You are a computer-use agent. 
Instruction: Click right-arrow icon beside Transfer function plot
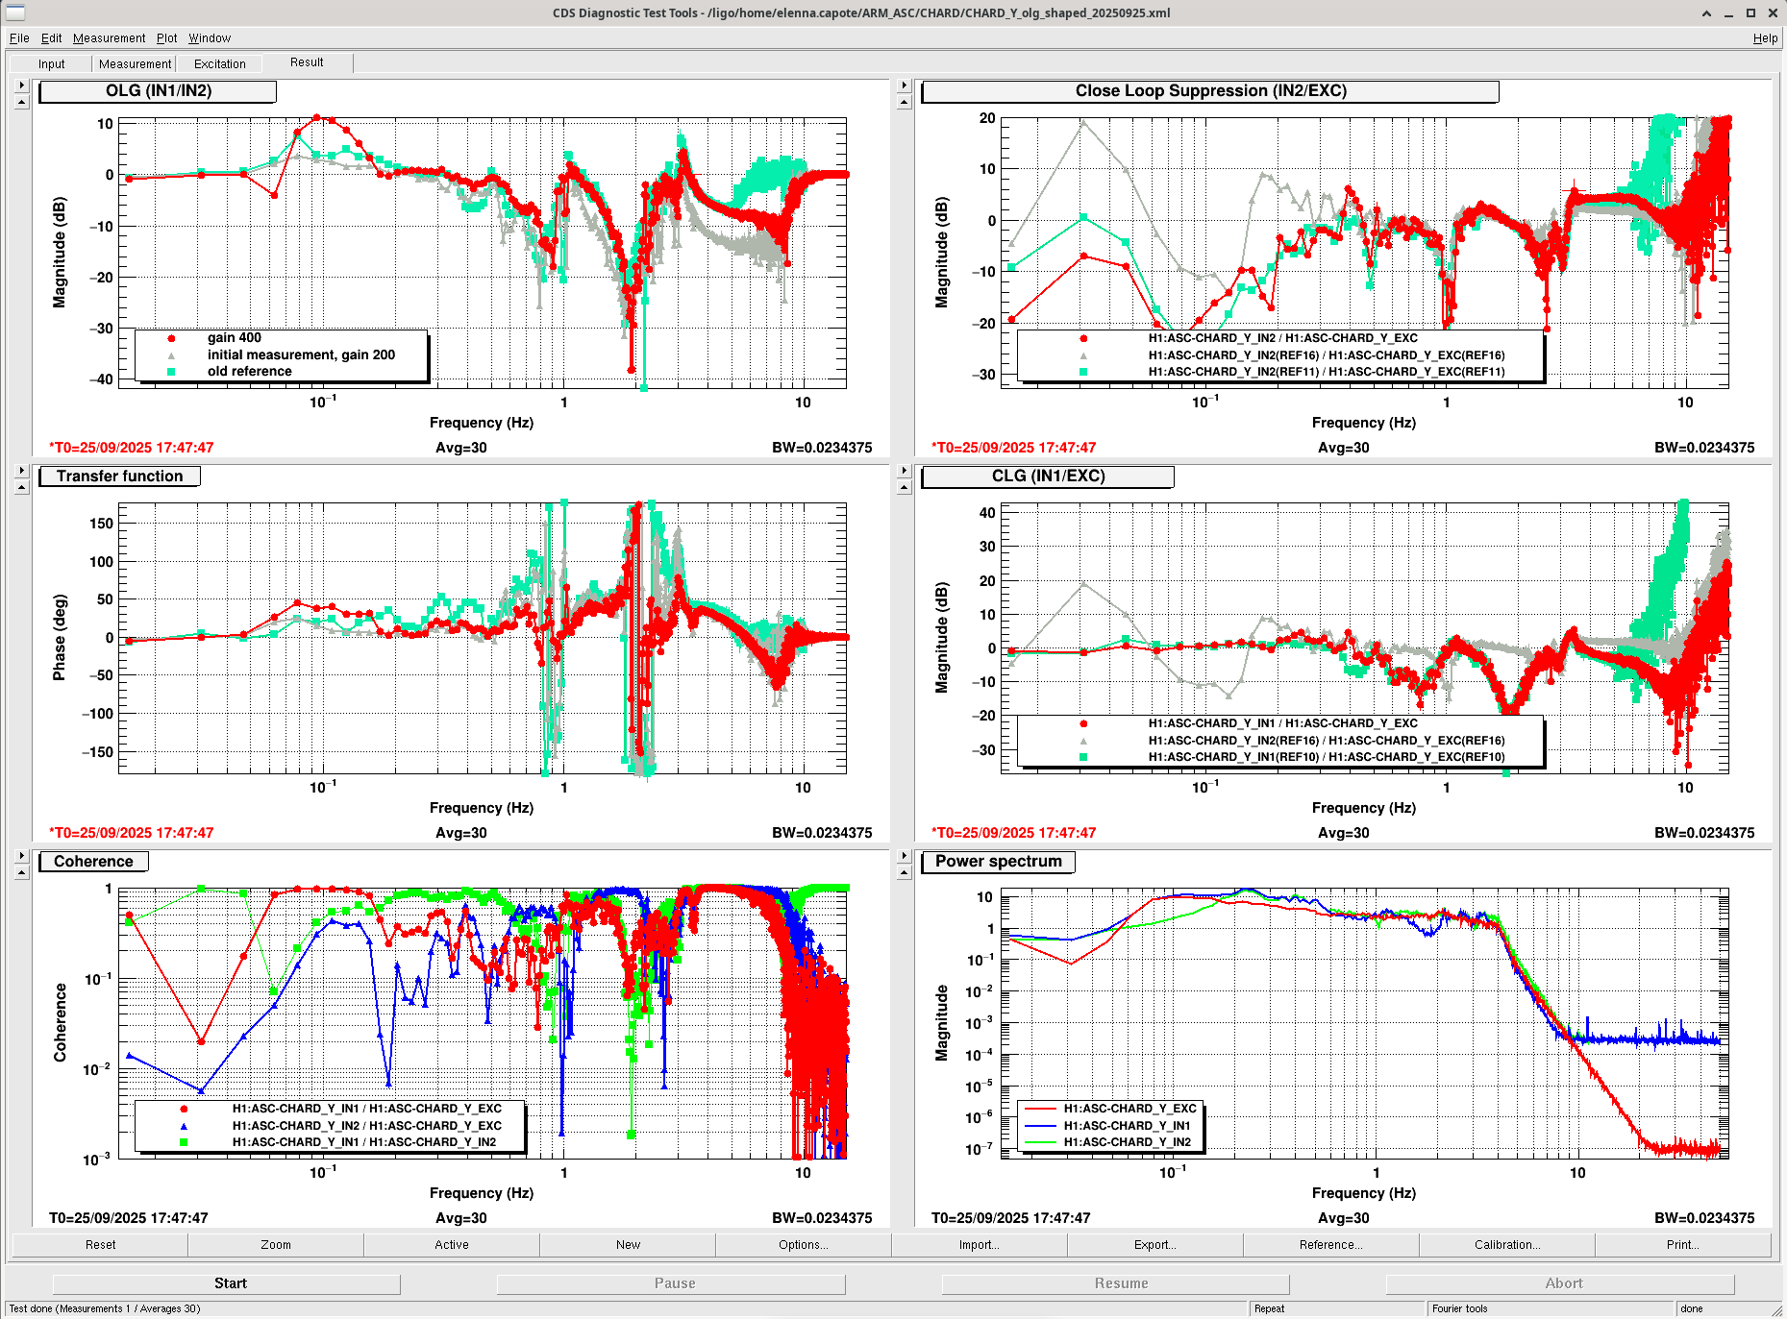point(22,471)
